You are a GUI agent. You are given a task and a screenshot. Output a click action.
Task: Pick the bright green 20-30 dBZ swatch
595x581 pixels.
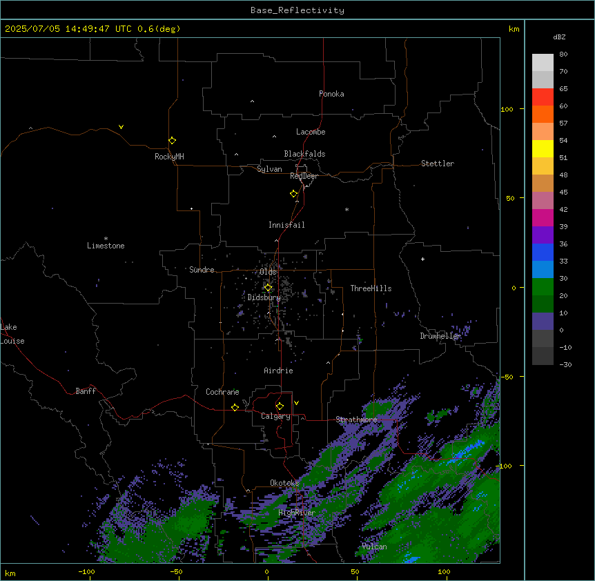pyautogui.click(x=543, y=287)
